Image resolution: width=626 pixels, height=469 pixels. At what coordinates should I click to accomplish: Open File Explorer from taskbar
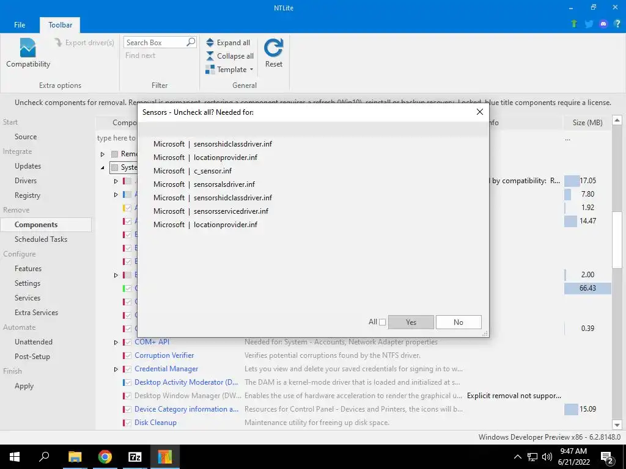tap(75, 457)
